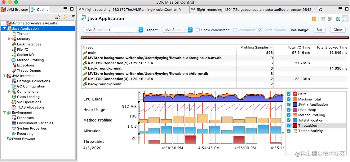Close the Bootstrapstart9643.jfr tab
Viewport: 350px width, 162px height.
[x=320, y=9]
